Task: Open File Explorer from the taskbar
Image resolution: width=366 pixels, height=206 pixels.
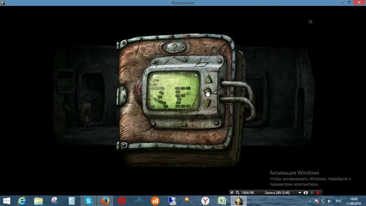Action: [38, 201]
